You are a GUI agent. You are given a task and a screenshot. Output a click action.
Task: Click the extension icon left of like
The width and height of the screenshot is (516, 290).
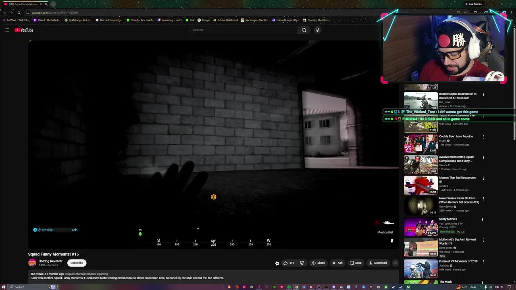pos(277,263)
